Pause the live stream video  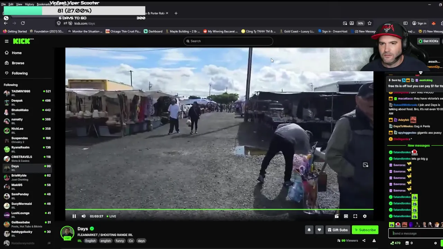pos(74,216)
